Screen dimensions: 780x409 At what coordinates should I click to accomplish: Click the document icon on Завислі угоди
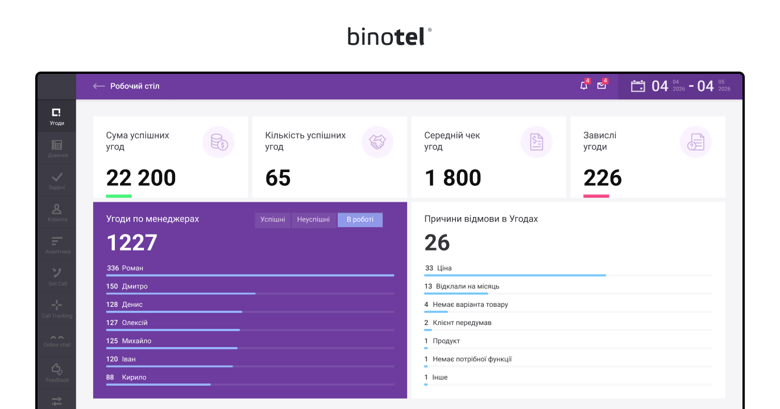[696, 142]
